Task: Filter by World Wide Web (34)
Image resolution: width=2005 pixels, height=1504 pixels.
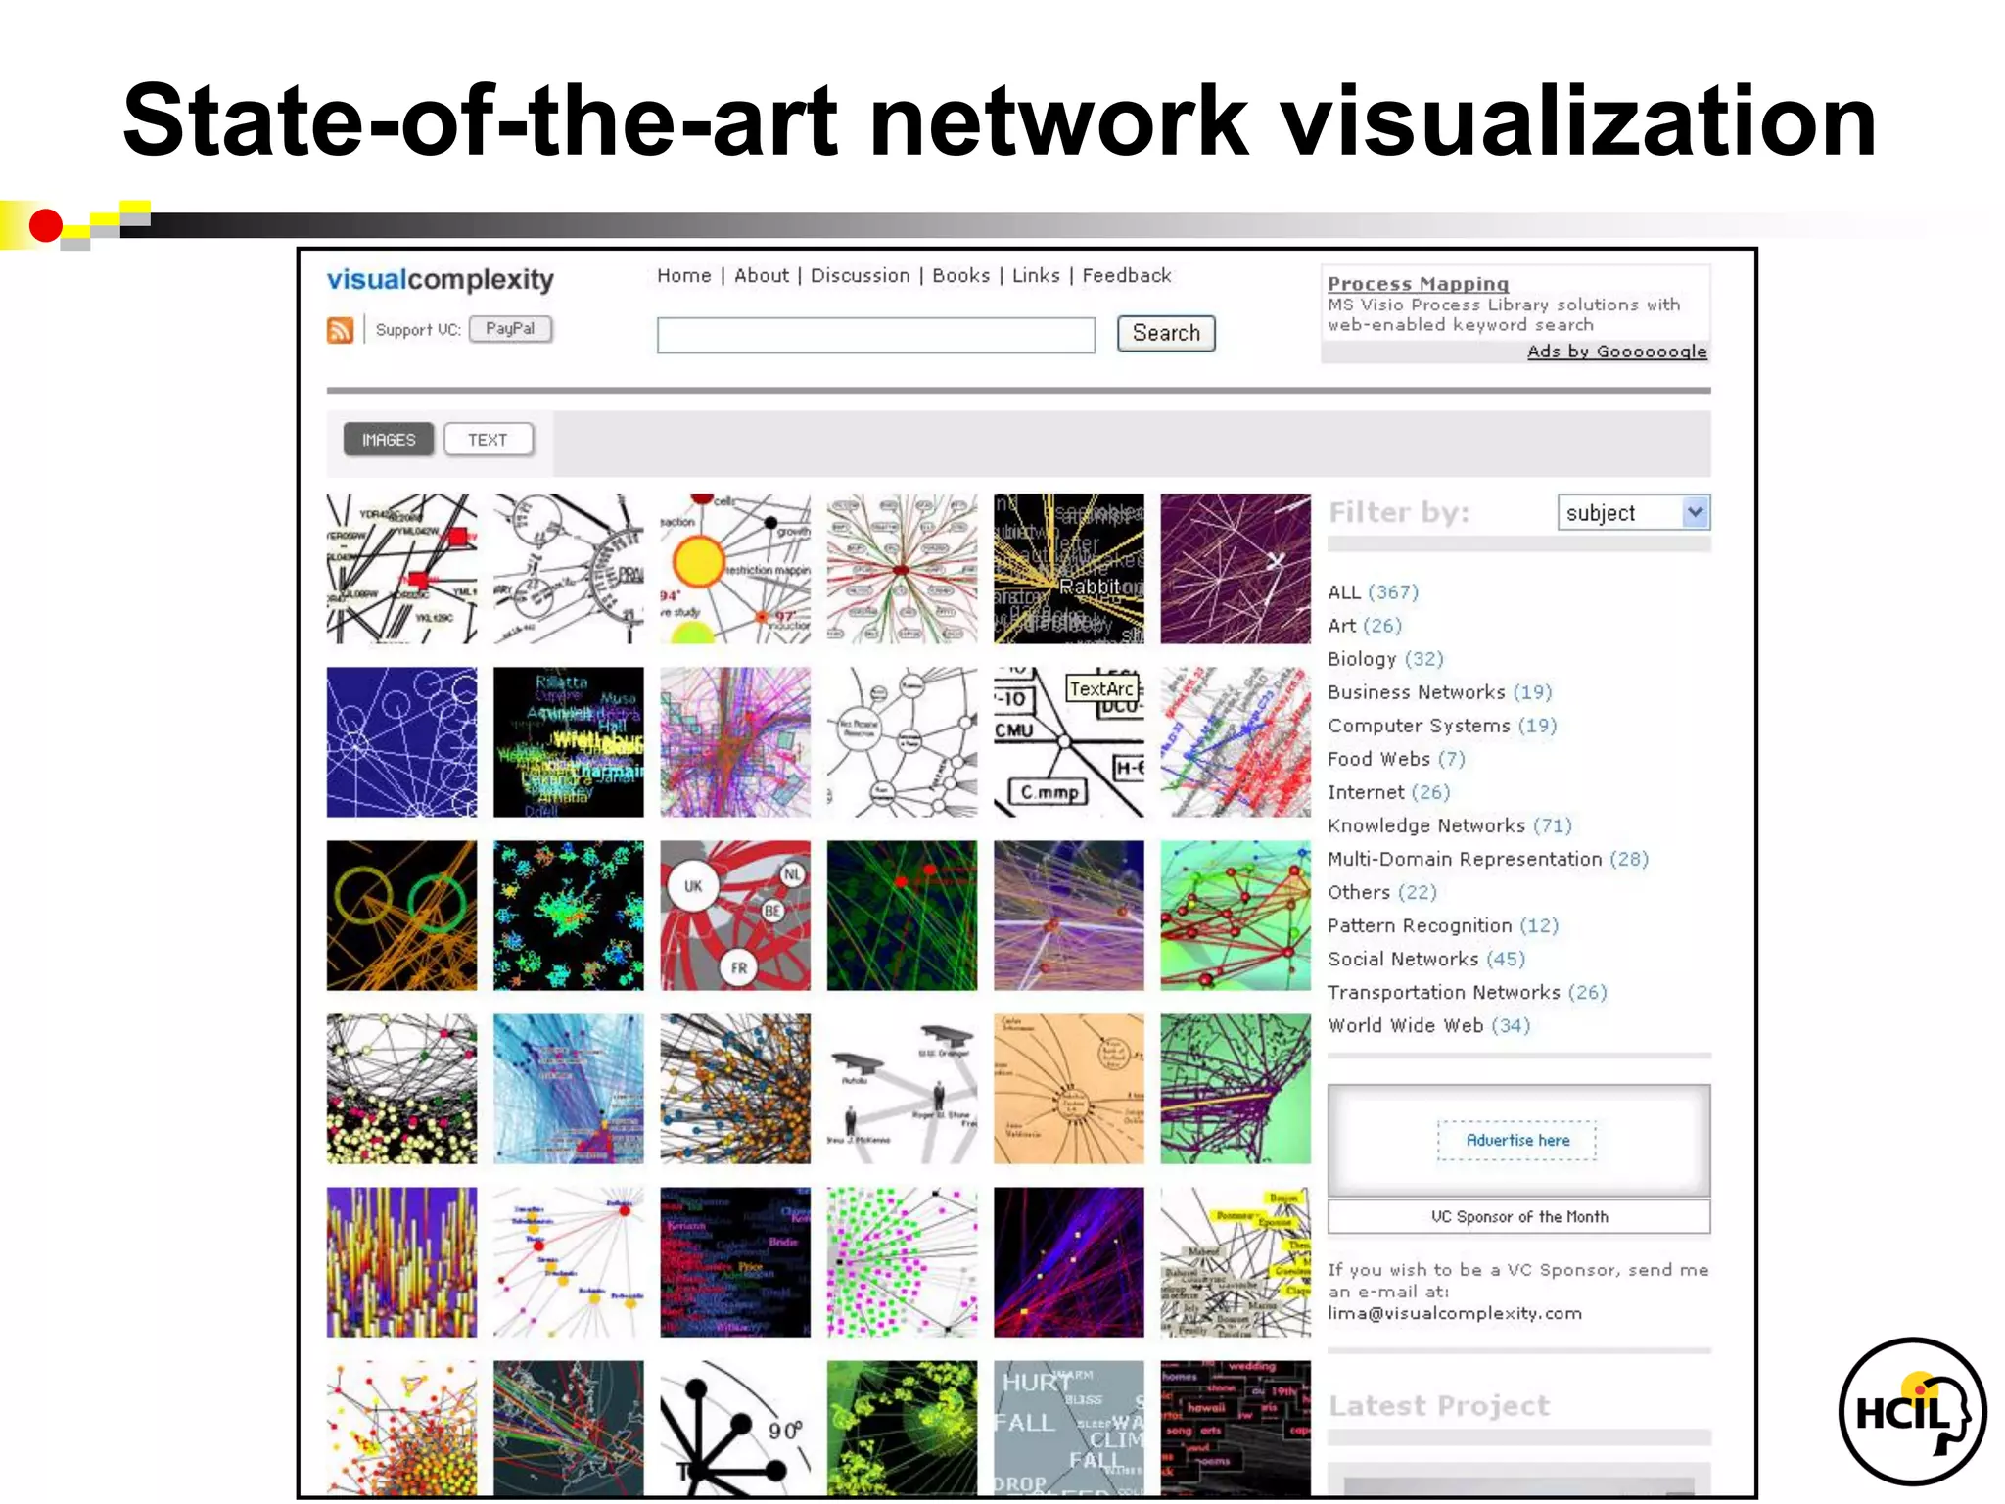Action: pos(1427,1025)
